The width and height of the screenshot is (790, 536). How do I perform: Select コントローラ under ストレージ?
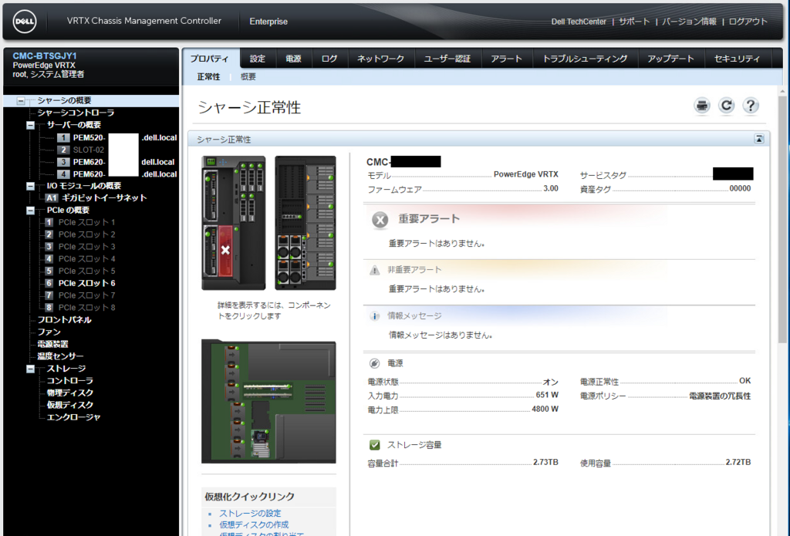70,381
